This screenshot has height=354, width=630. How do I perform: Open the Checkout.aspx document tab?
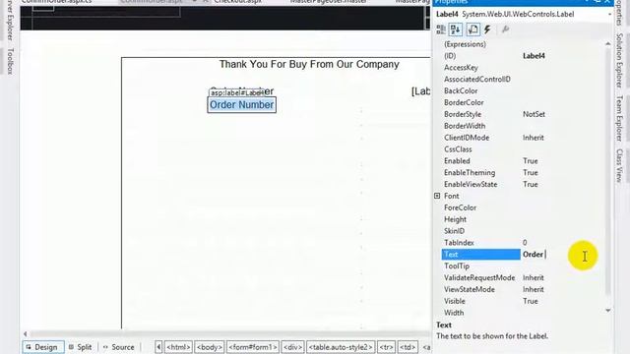pos(237,2)
